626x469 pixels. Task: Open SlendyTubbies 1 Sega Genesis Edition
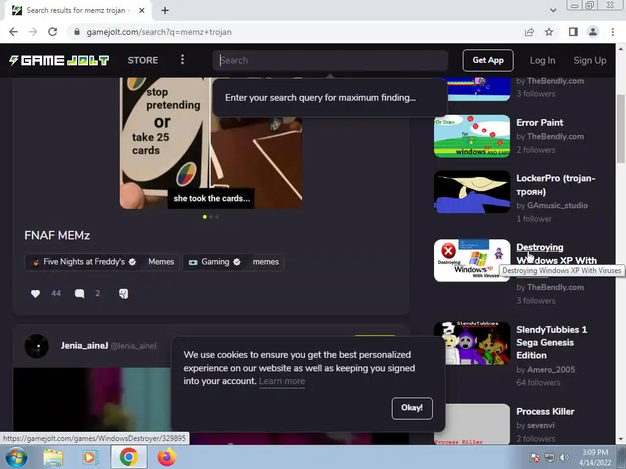552,342
